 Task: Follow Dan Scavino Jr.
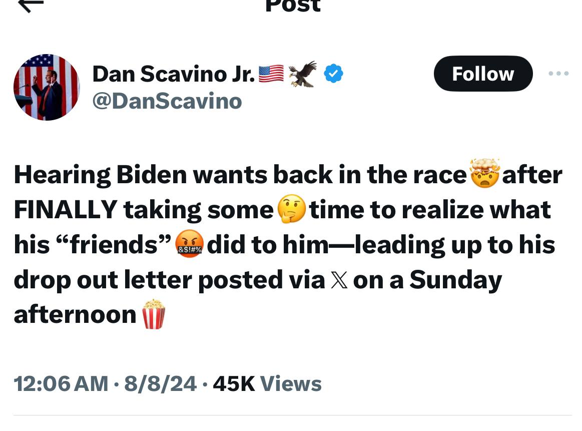pos(483,74)
